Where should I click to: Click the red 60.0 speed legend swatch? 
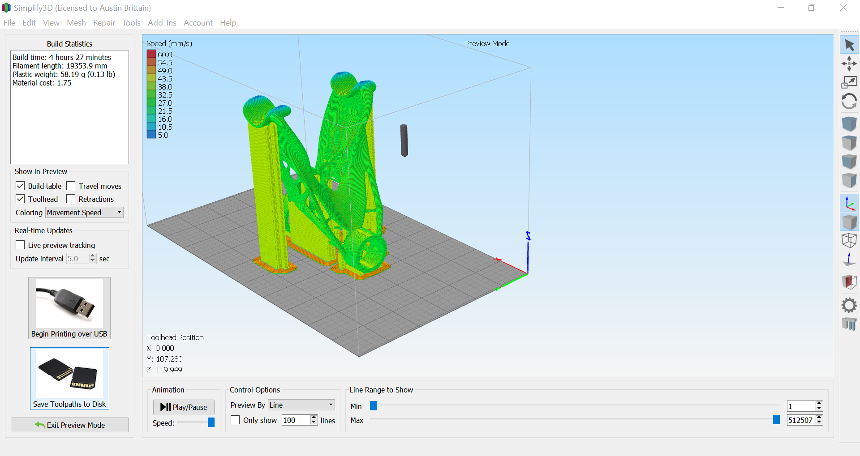coord(151,54)
